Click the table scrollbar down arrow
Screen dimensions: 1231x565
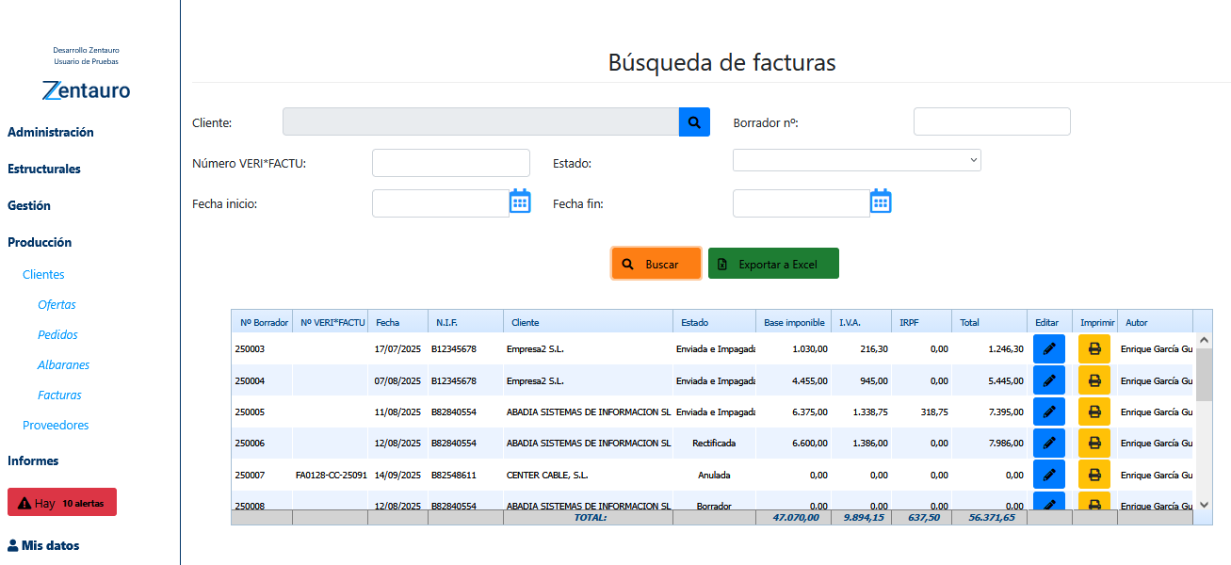[1204, 506]
